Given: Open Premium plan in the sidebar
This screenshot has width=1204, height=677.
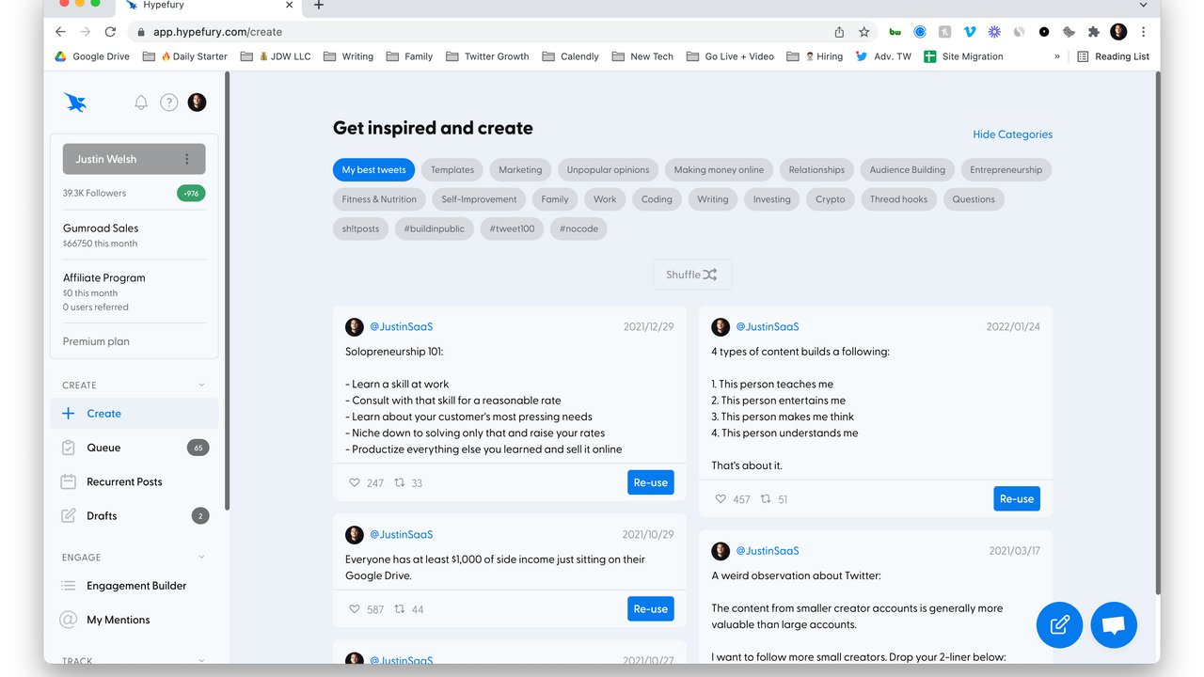Looking at the screenshot, I should coord(96,341).
